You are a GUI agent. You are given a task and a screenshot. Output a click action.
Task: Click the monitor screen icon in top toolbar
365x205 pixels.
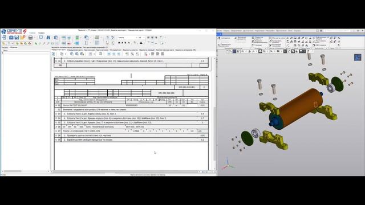point(40,37)
